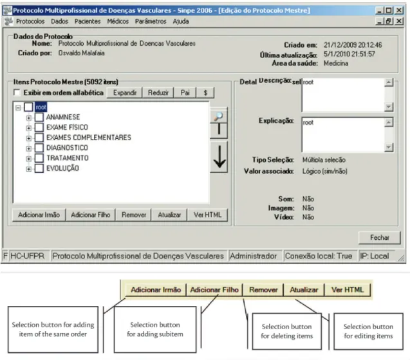The height and width of the screenshot is (360, 410).
Task: Select the DIAGNOSTICO tree item
Action: point(67,148)
